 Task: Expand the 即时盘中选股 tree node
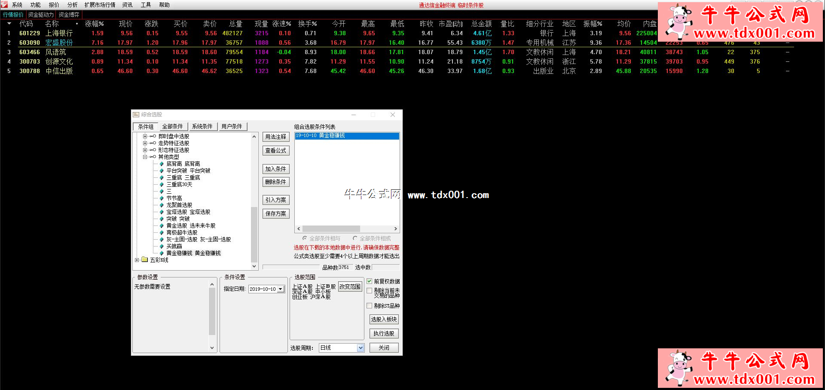point(145,136)
